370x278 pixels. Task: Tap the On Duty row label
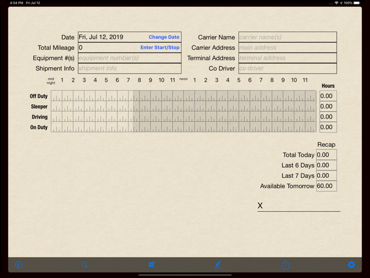click(x=39, y=127)
